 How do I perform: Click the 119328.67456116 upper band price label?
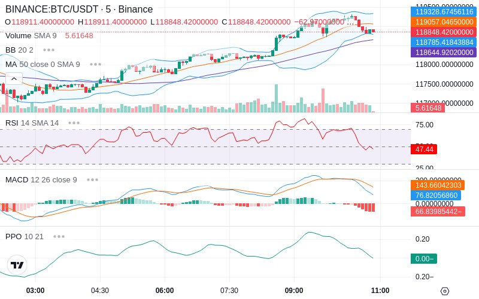(x=444, y=11)
